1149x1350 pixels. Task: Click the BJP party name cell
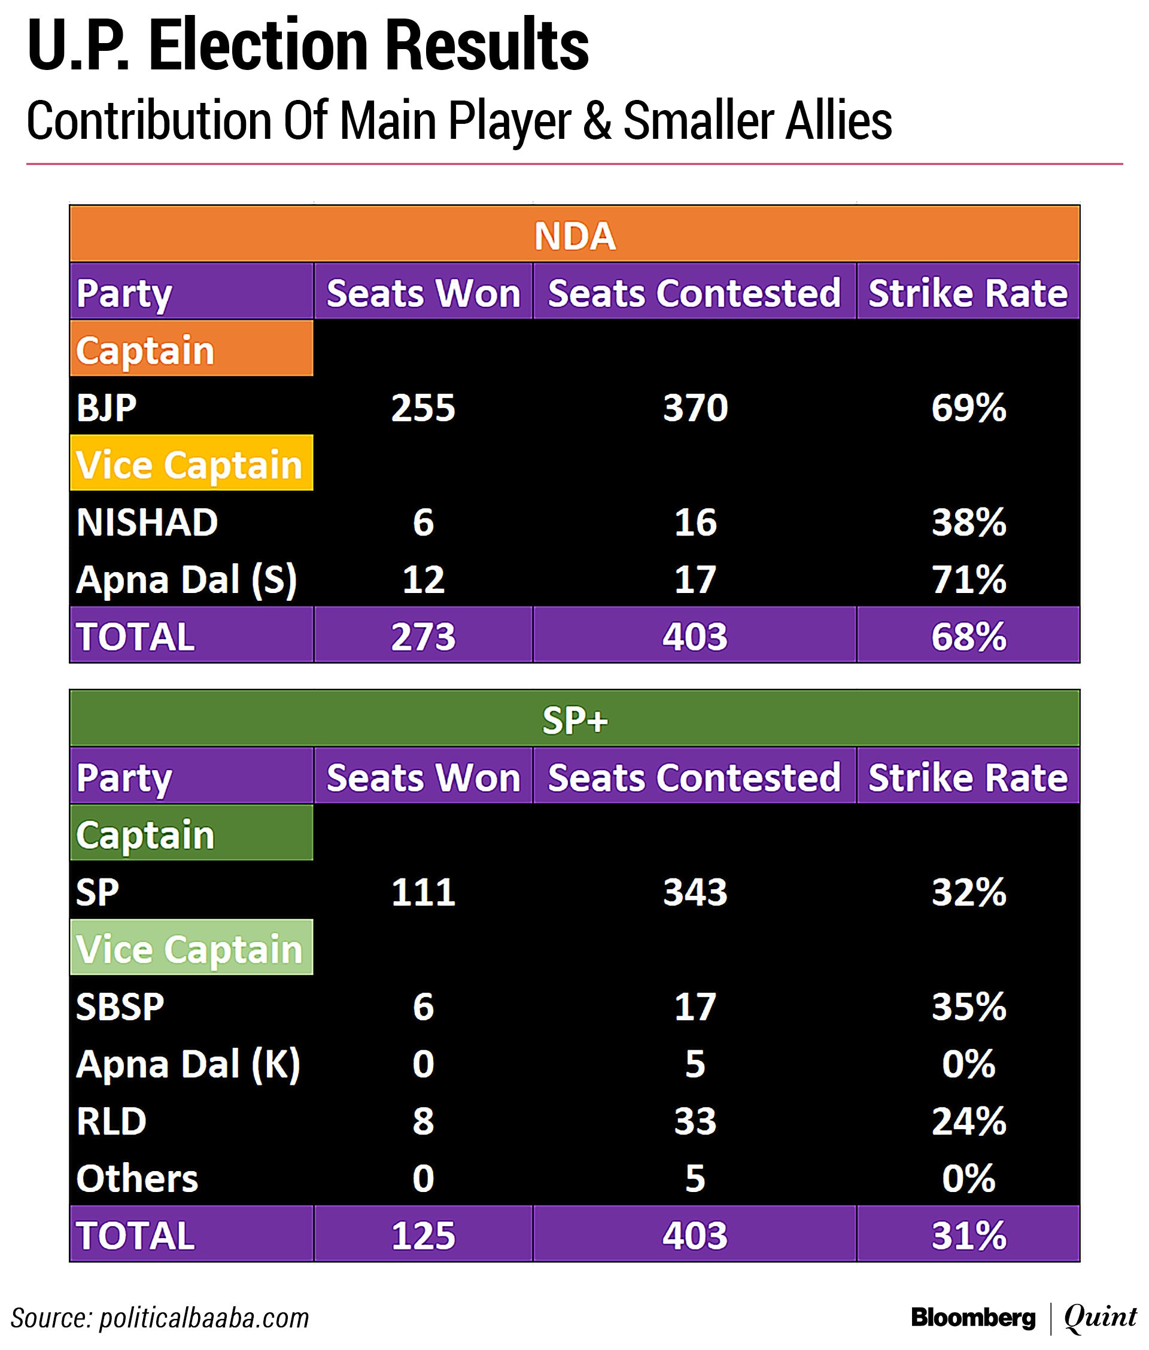(x=107, y=408)
